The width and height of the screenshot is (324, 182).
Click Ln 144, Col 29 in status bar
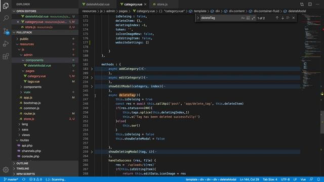coord(249,179)
